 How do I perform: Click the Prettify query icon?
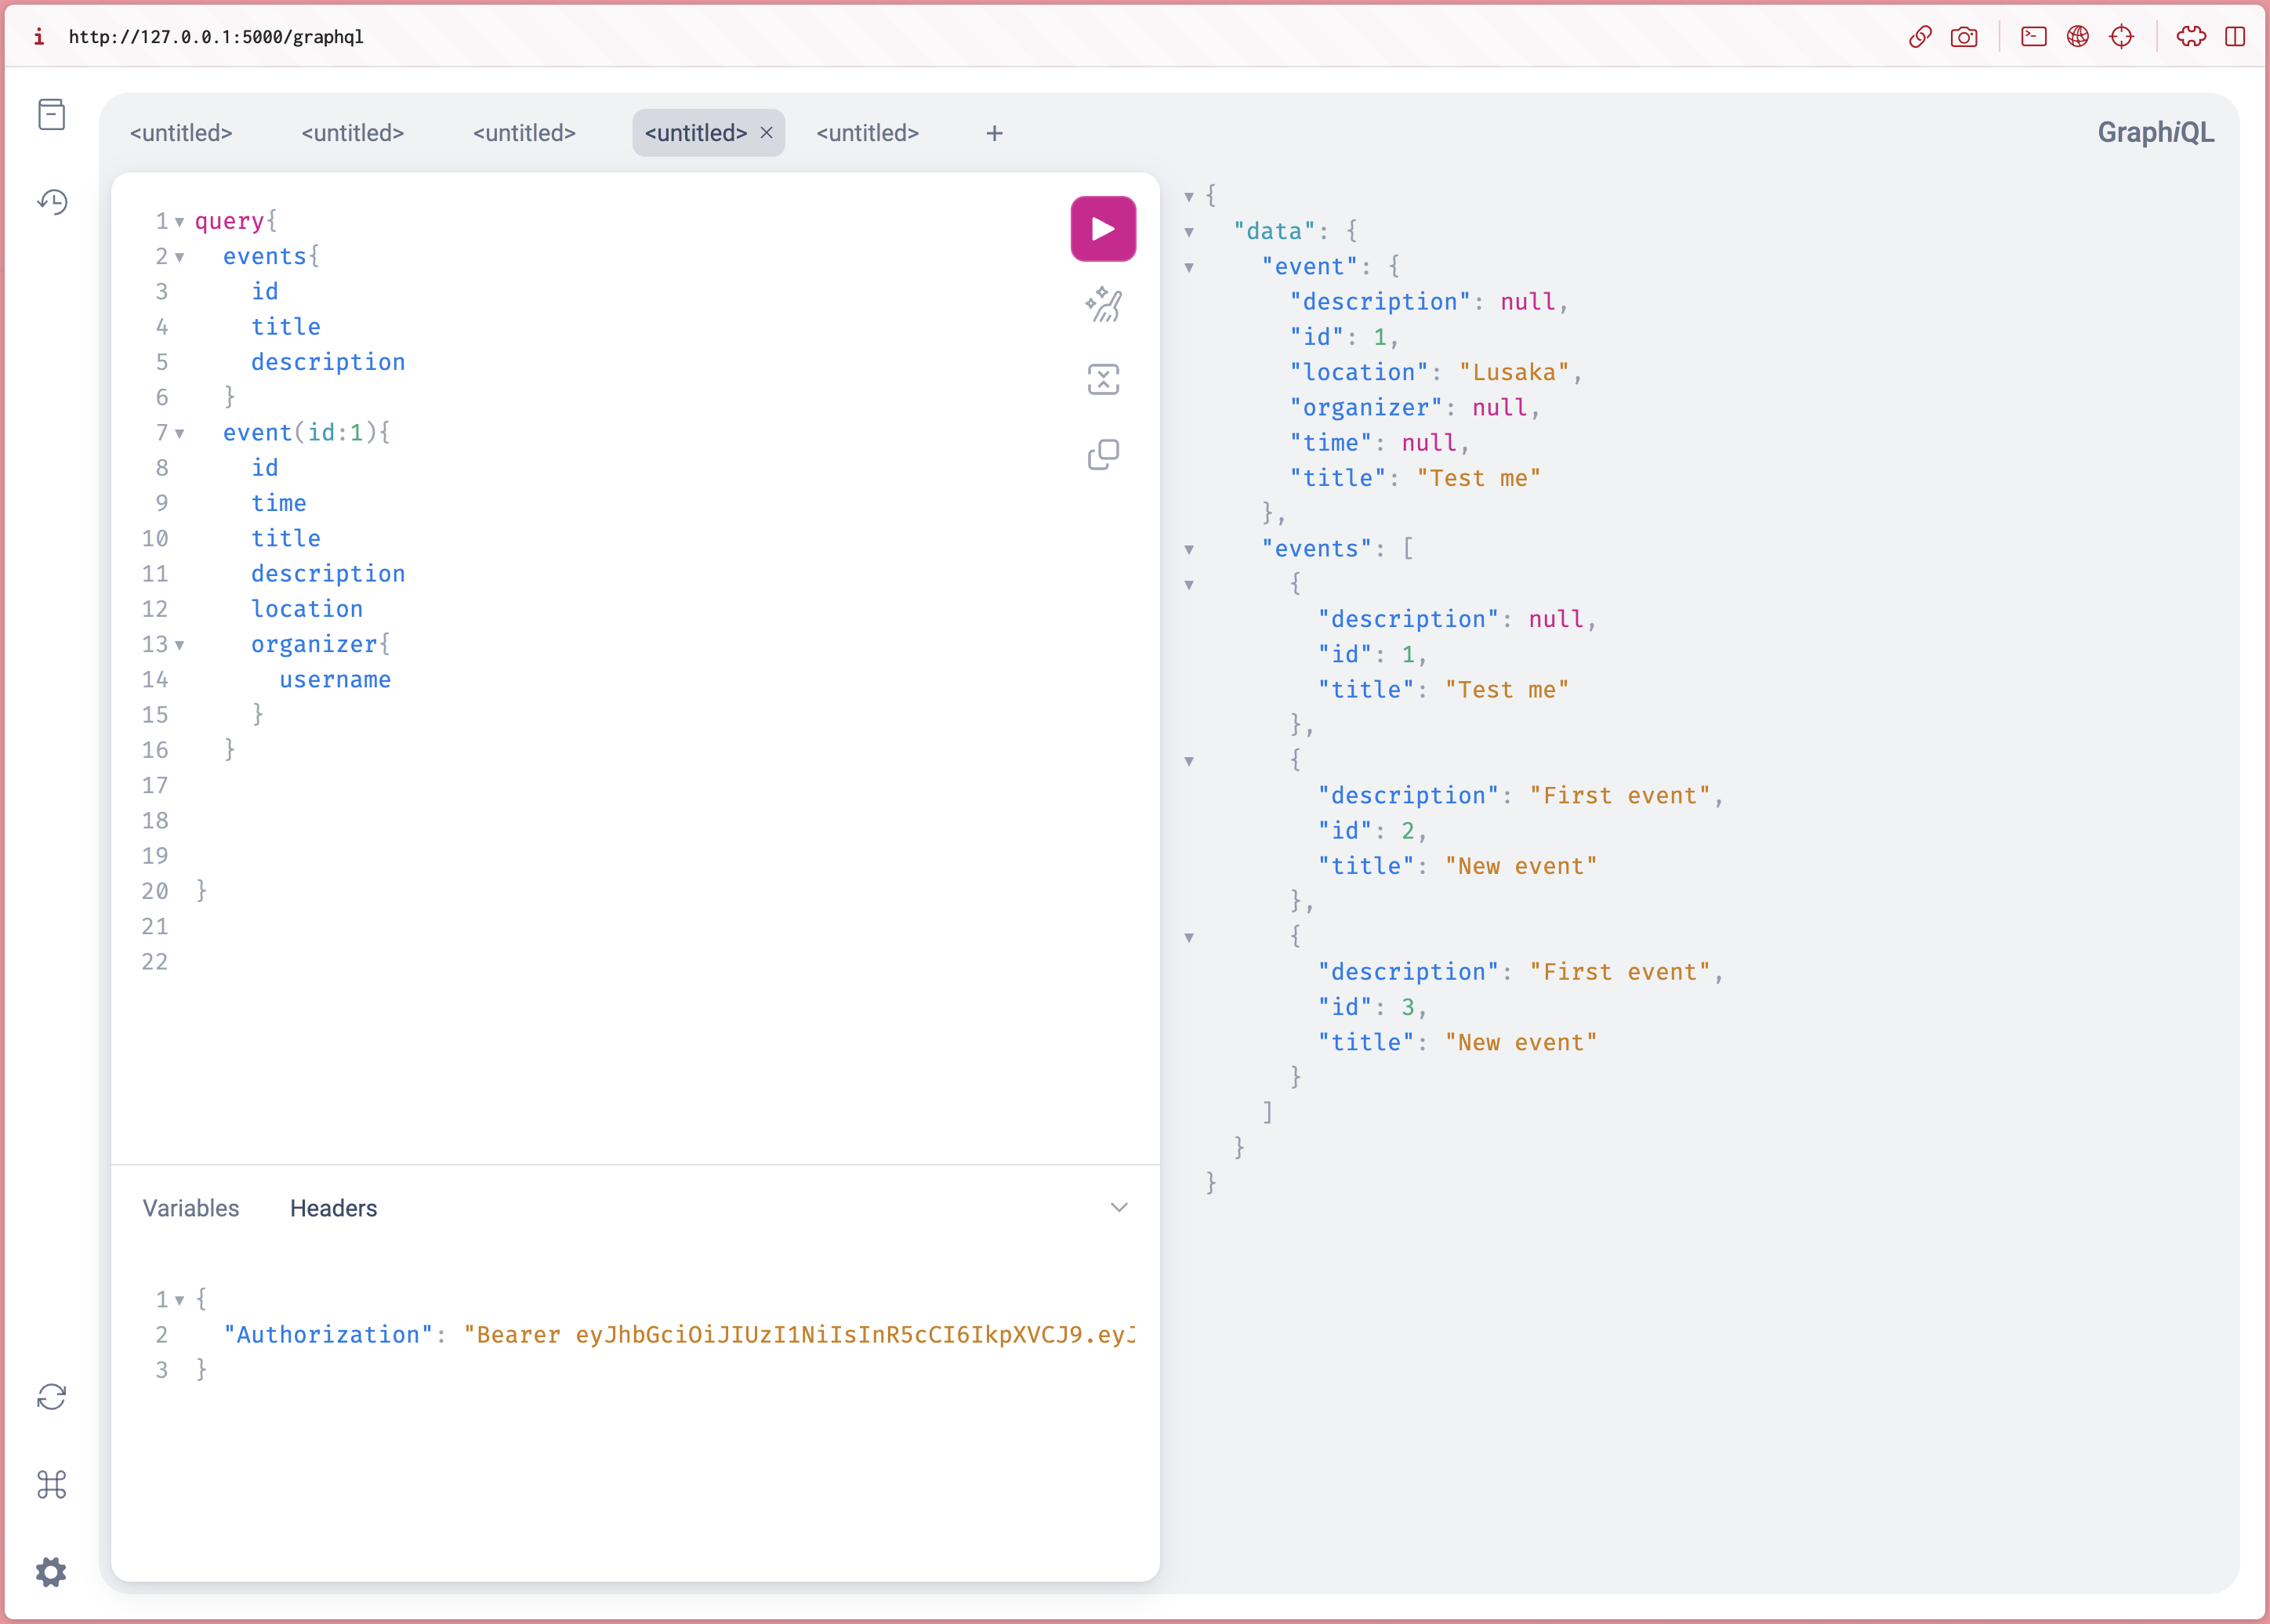click(x=1103, y=304)
